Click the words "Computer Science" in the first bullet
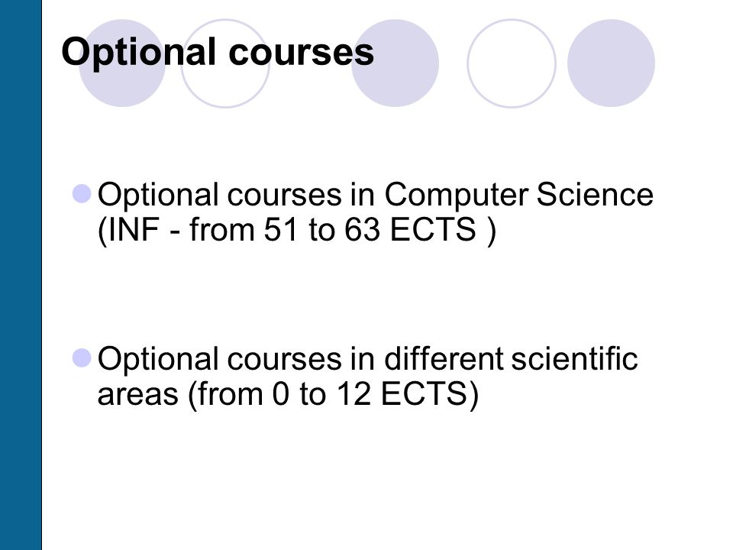733x550 pixels. pyautogui.click(x=518, y=195)
